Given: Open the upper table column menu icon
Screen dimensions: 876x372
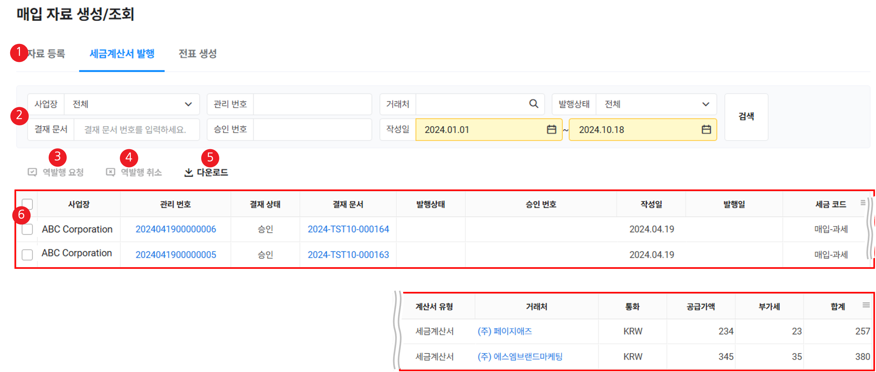Looking at the screenshot, I should (x=863, y=203).
